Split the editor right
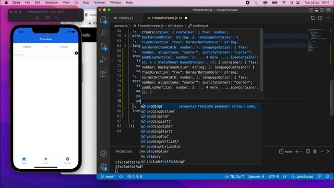334x188 pixels. pyautogui.click(x=320, y=18)
